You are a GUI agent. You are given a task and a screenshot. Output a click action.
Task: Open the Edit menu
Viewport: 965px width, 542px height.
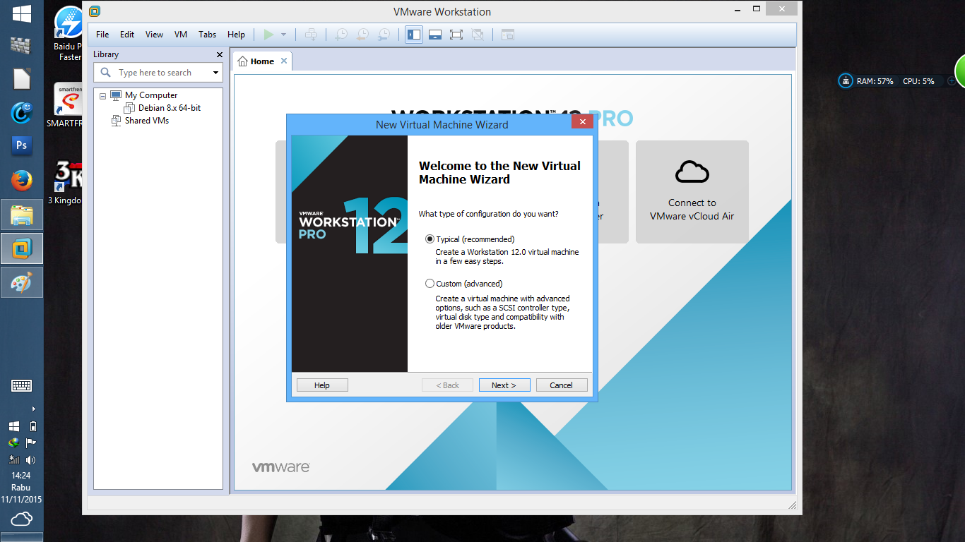127,35
